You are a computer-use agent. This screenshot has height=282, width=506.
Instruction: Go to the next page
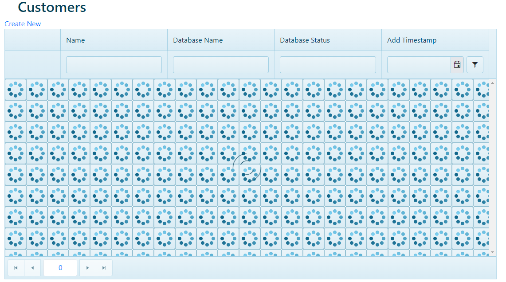click(x=87, y=268)
